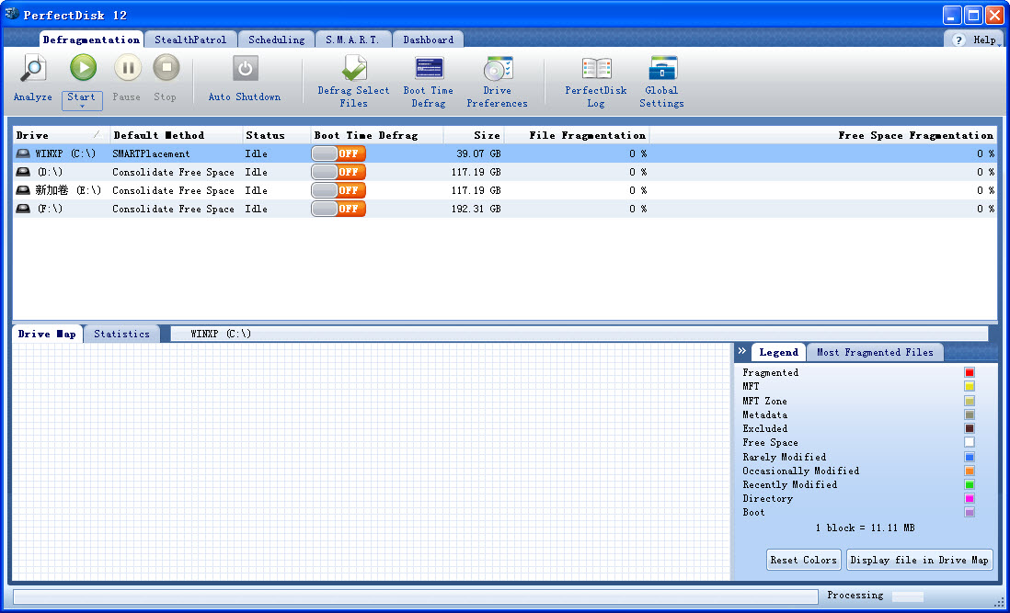
Task: Collapse the Legend panel with double chevron
Action: pyautogui.click(x=741, y=352)
